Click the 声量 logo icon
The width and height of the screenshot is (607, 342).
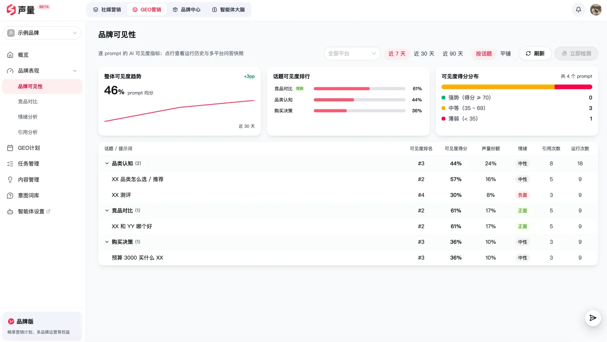pos(11,9)
